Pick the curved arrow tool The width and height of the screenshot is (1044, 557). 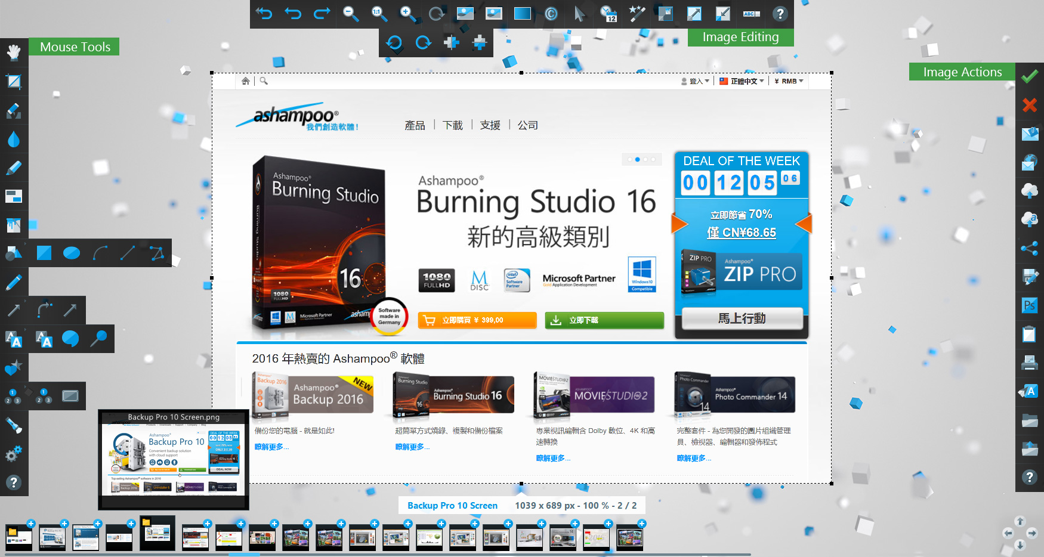tap(44, 310)
